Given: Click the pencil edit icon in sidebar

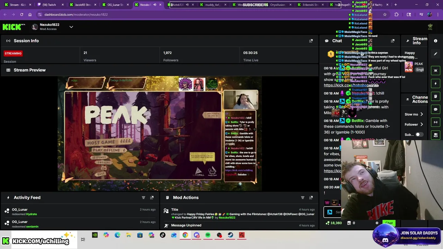Looking at the screenshot, I should coord(435,54).
